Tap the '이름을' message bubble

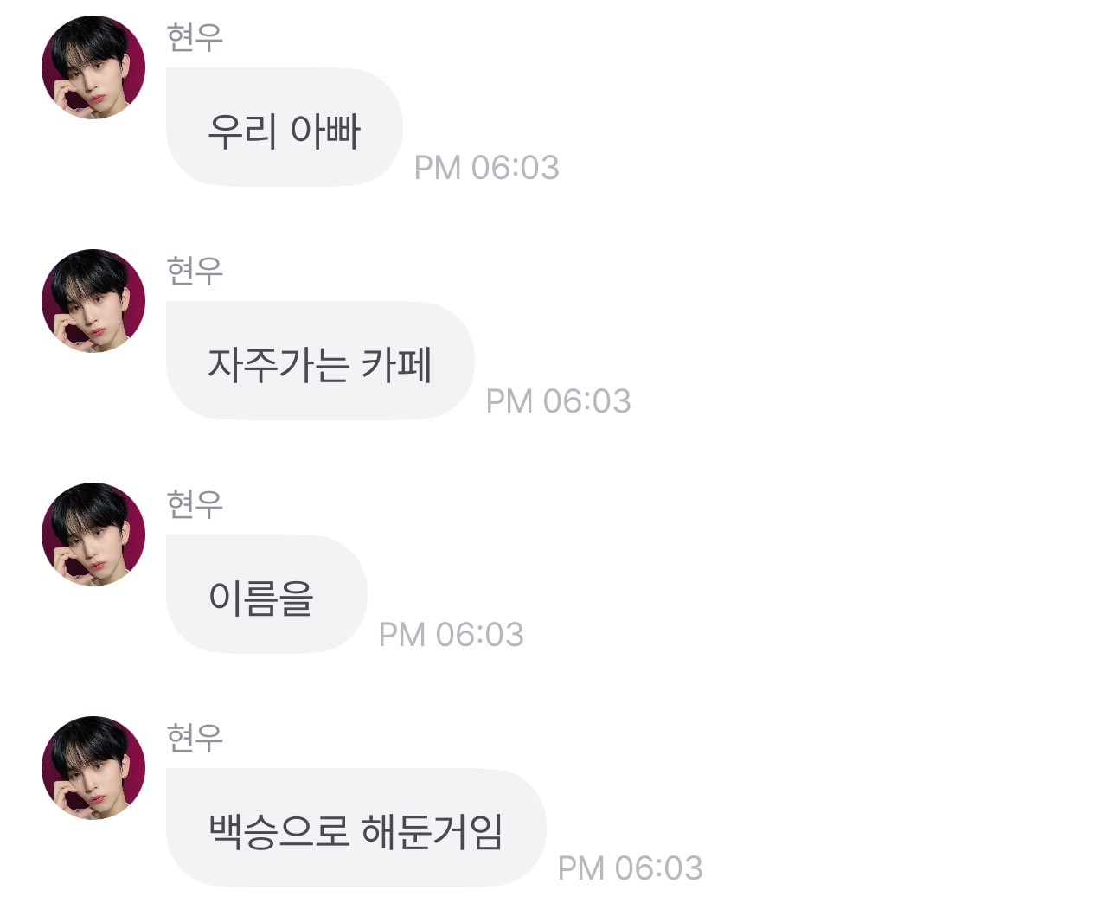click(266, 594)
